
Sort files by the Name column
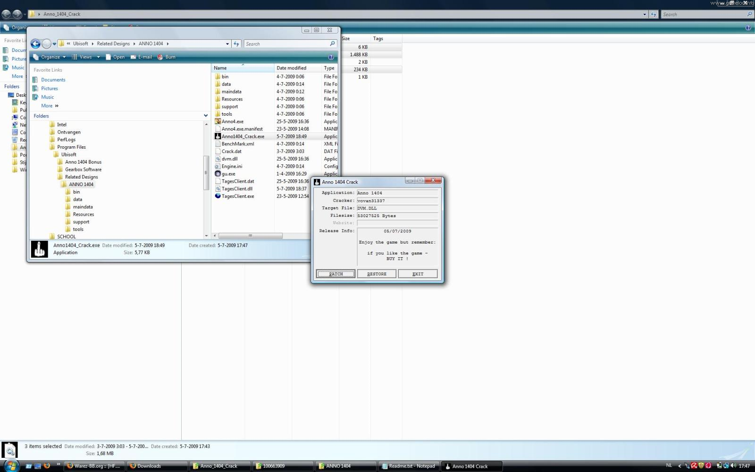click(x=243, y=68)
